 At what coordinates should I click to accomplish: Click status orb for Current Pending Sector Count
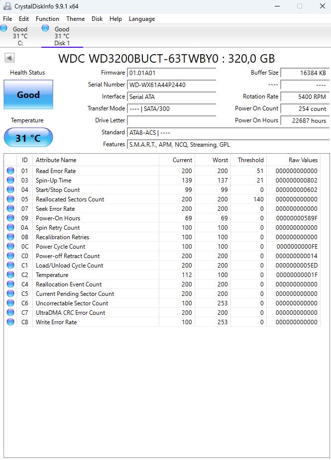click(10, 293)
